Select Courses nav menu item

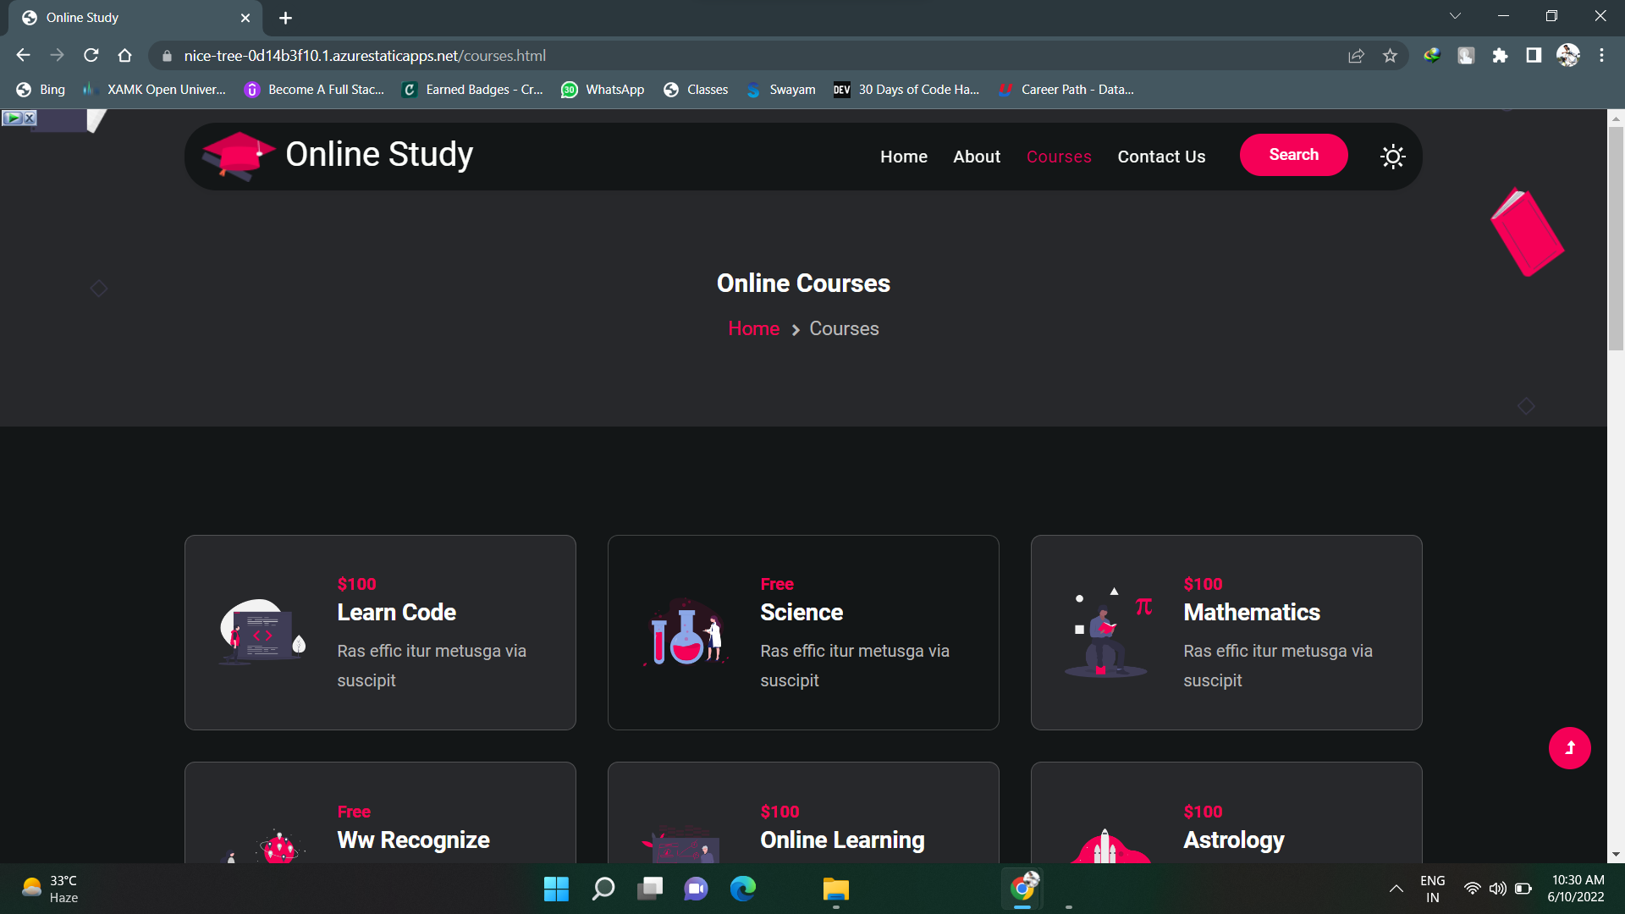[x=1059, y=157]
